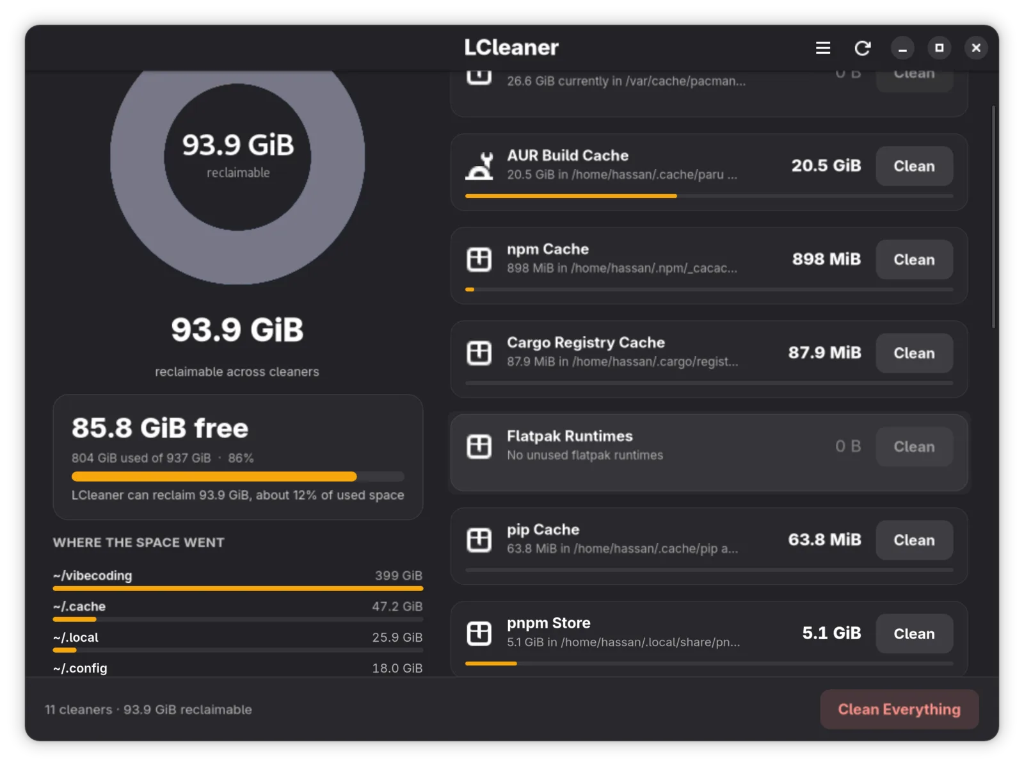Click the Cargo Registry Cache package icon
The width and height of the screenshot is (1024, 766).
tap(479, 353)
